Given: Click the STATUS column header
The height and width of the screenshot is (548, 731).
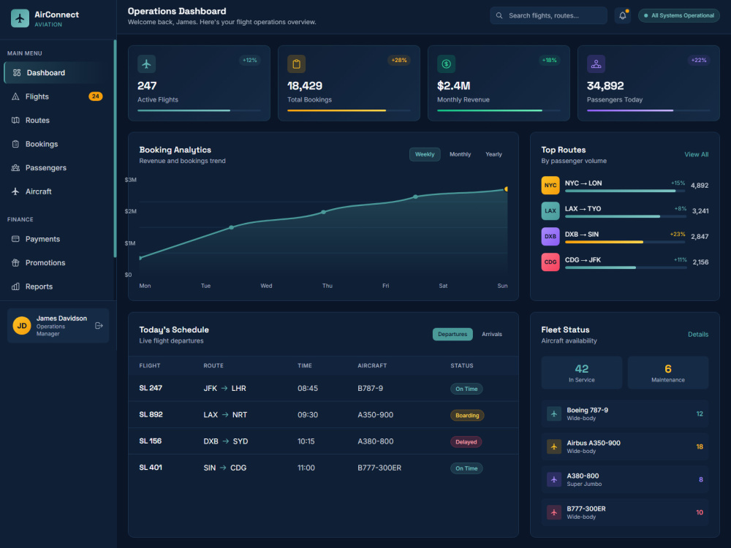Looking at the screenshot, I should (461, 366).
